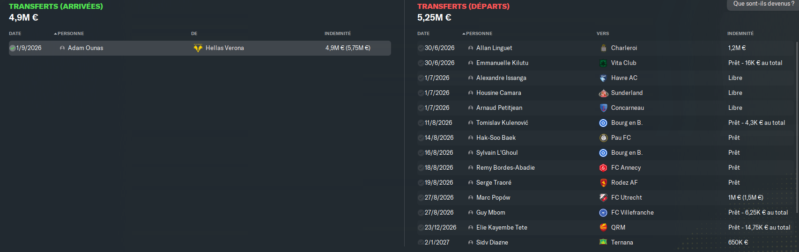Click the Pau FC club crest

click(603, 138)
